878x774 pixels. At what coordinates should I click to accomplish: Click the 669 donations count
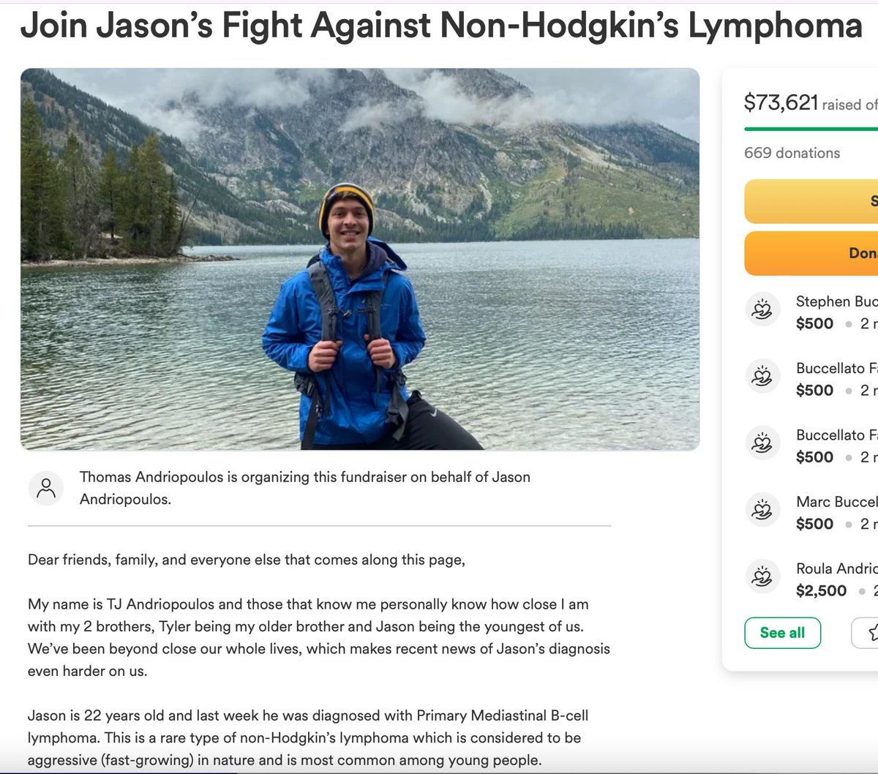(792, 153)
